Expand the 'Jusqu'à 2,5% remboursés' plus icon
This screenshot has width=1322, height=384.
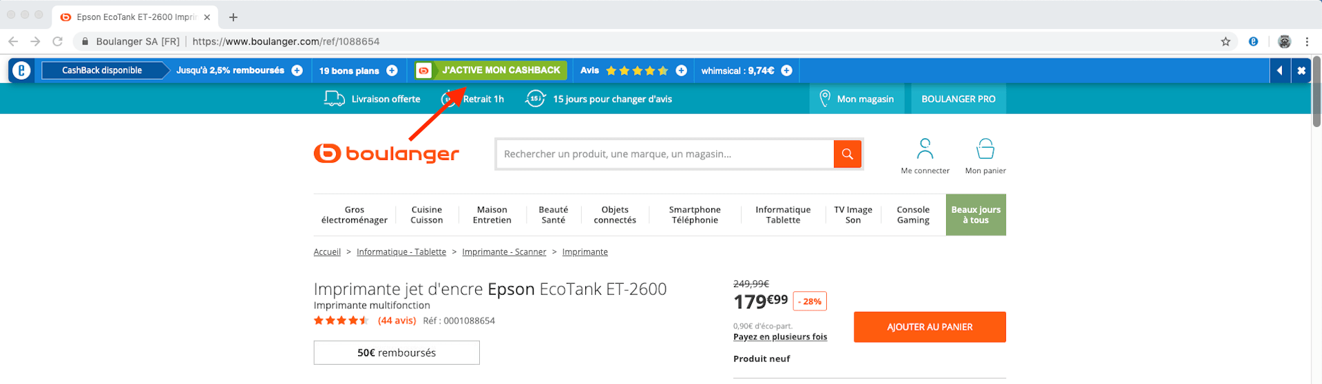pyautogui.click(x=297, y=70)
